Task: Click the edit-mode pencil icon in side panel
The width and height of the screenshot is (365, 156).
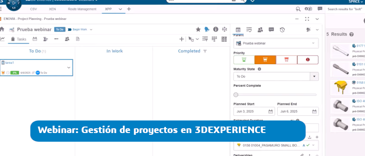Action: [309, 29]
